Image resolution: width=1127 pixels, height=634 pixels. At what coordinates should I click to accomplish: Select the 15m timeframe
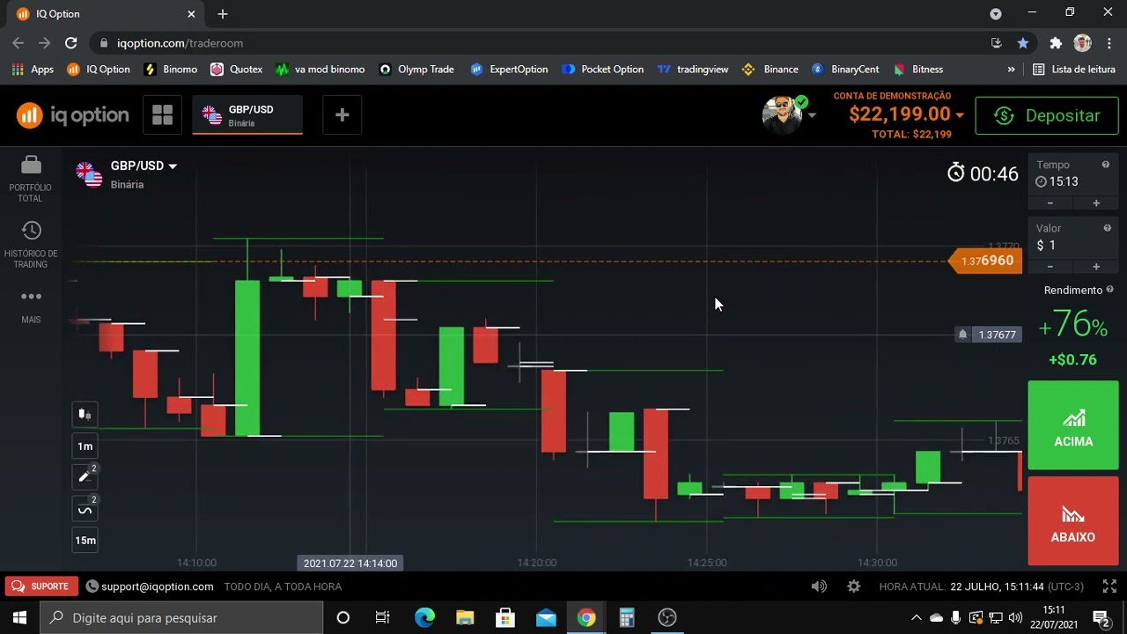85,540
